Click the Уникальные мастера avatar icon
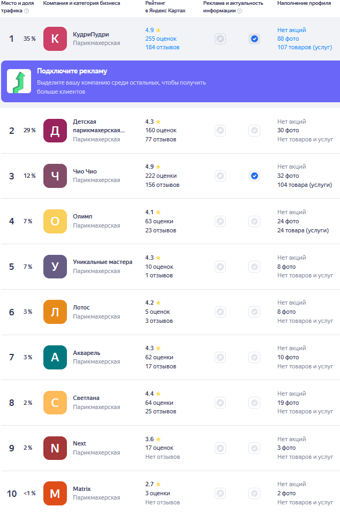This screenshot has height=514, width=340. coord(55,267)
